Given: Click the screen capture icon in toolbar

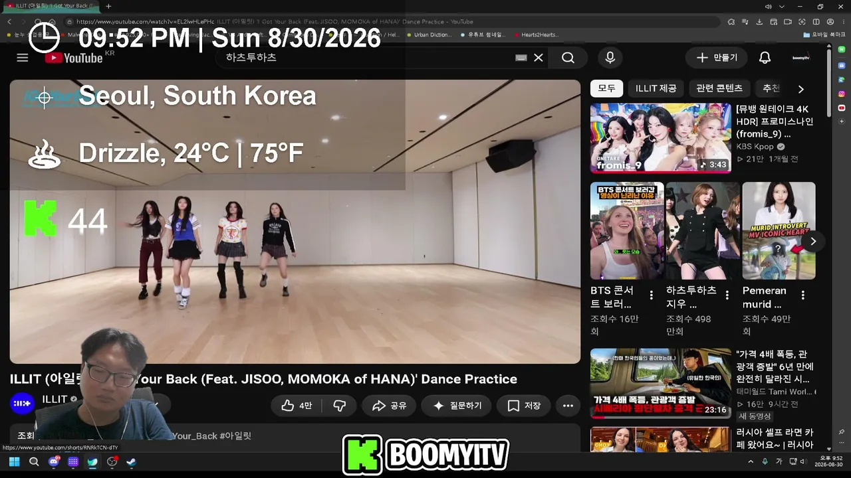Looking at the screenshot, I should 802,22.
